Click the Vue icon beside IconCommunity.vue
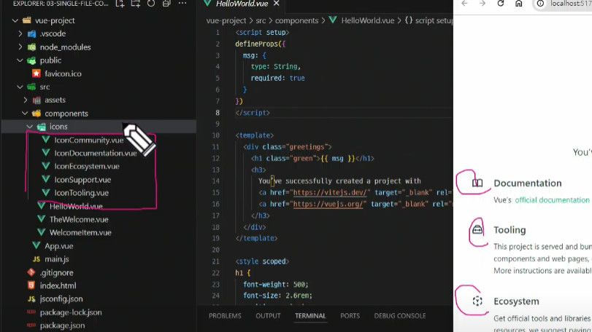The height and width of the screenshot is (332, 592). 46,140
